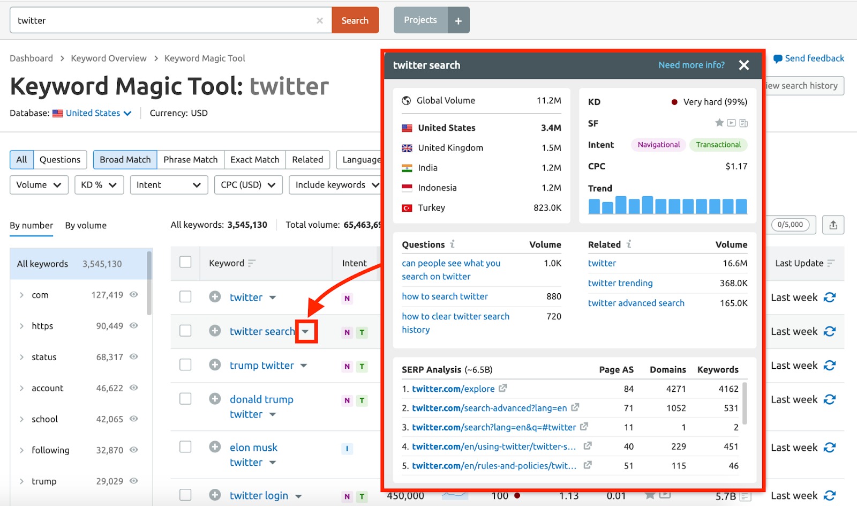Add 'twitter login' keyword with plus icon
Screen dimensions: 857x506
tap(215, 495)
